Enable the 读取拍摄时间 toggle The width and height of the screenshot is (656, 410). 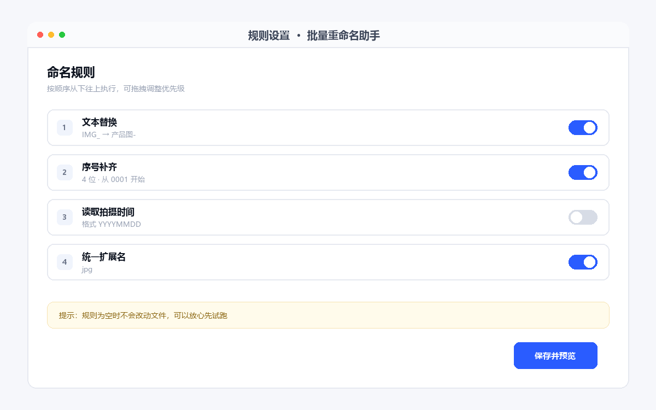point(583,217)
